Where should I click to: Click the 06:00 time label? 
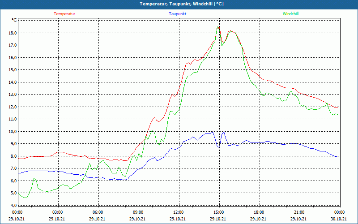click(x=98, y=212)
